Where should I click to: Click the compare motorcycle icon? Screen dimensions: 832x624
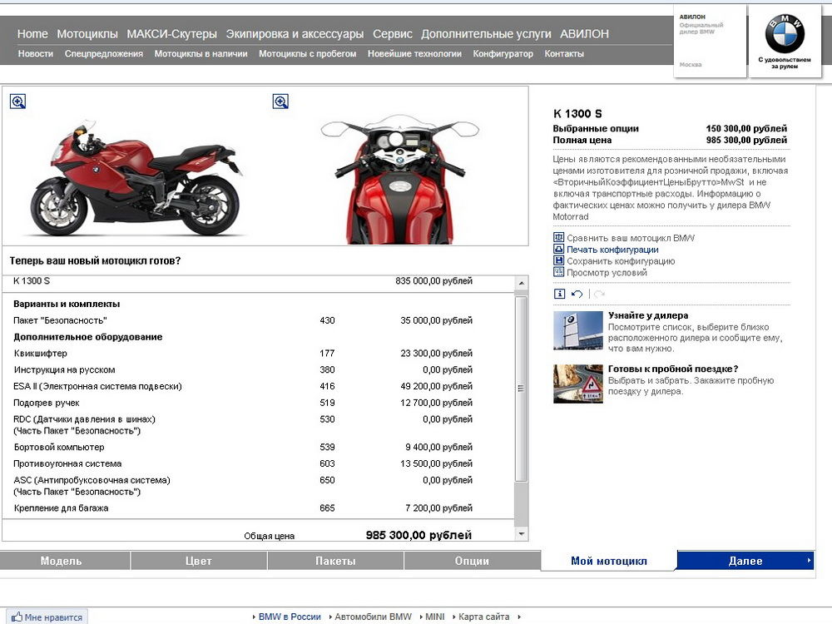(558, 238)
